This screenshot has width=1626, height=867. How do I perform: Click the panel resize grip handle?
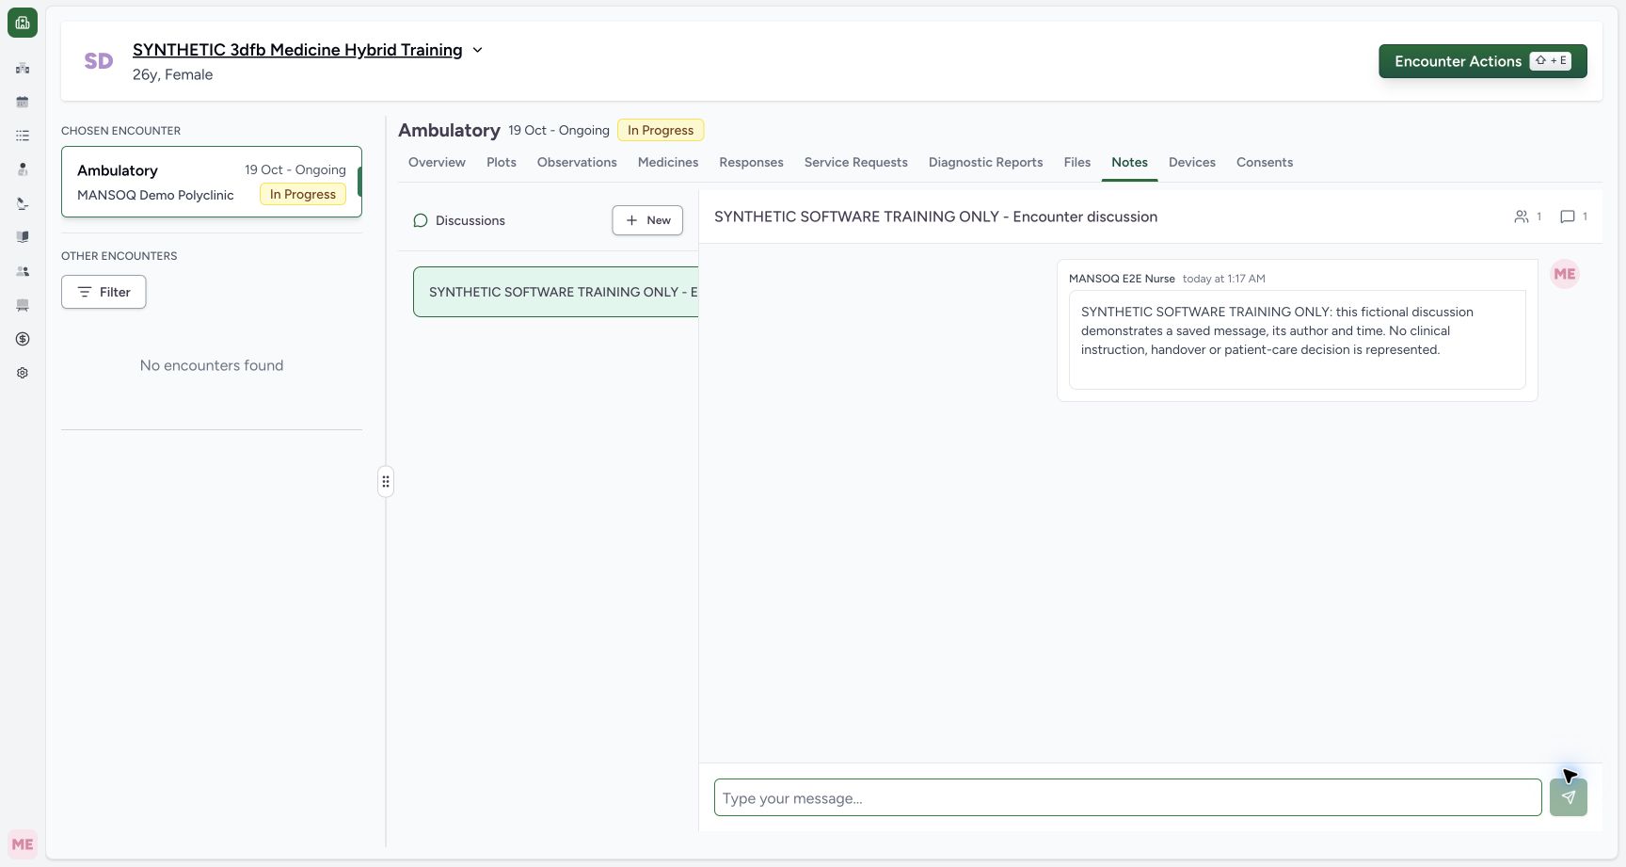pos(386,482)
